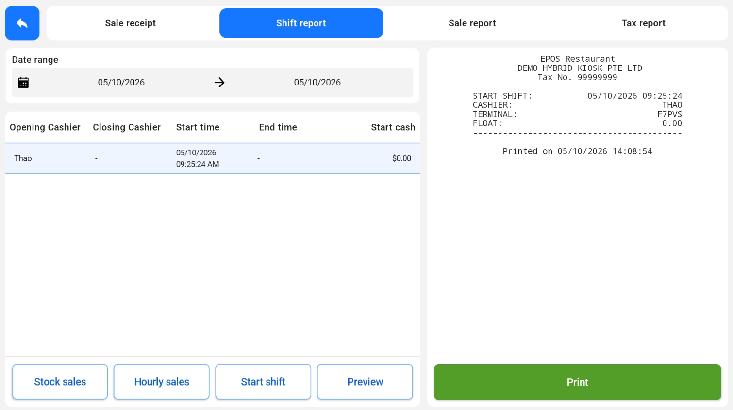Print the shift report
The image size is (733, 410).
pyautogui.click(x=578, y=382)
